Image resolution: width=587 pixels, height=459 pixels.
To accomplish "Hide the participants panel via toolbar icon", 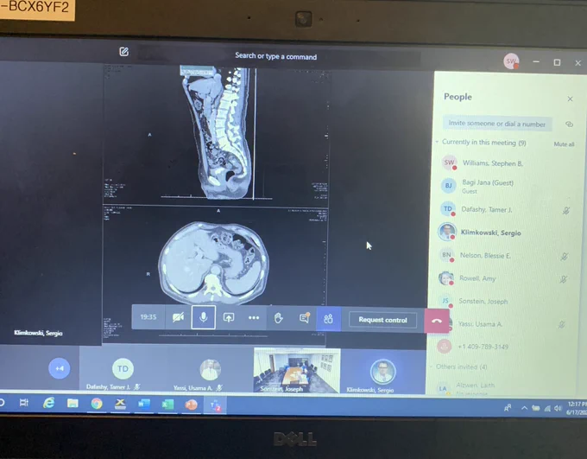I will (x=329, y=319).
